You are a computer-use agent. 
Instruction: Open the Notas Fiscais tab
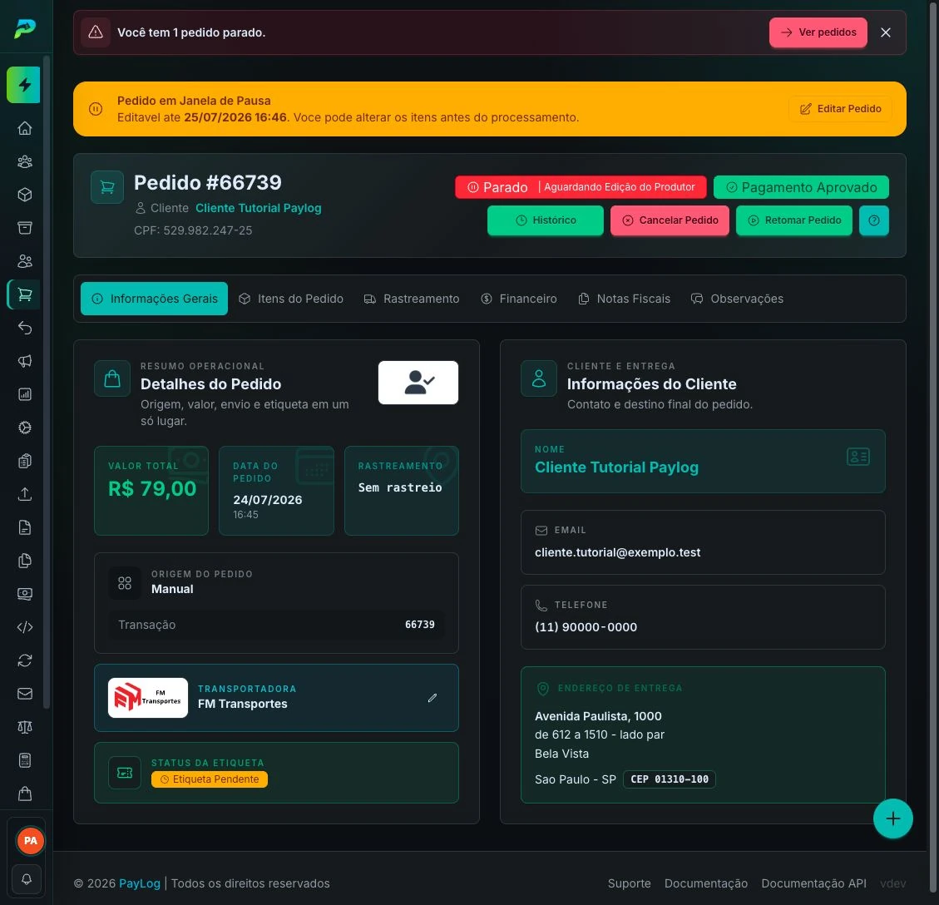tap(624, 299)
